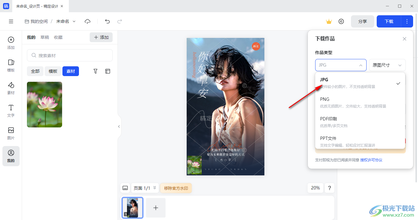Image resolution: width=418 pixels, height=220 pixels.
Task: Open the hamburger main menu
Action: click(11, 21)
